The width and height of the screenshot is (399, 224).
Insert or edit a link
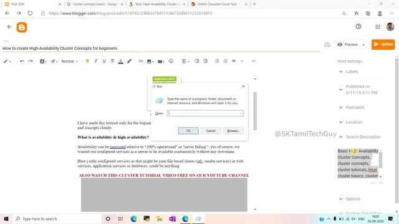[140, 61]
